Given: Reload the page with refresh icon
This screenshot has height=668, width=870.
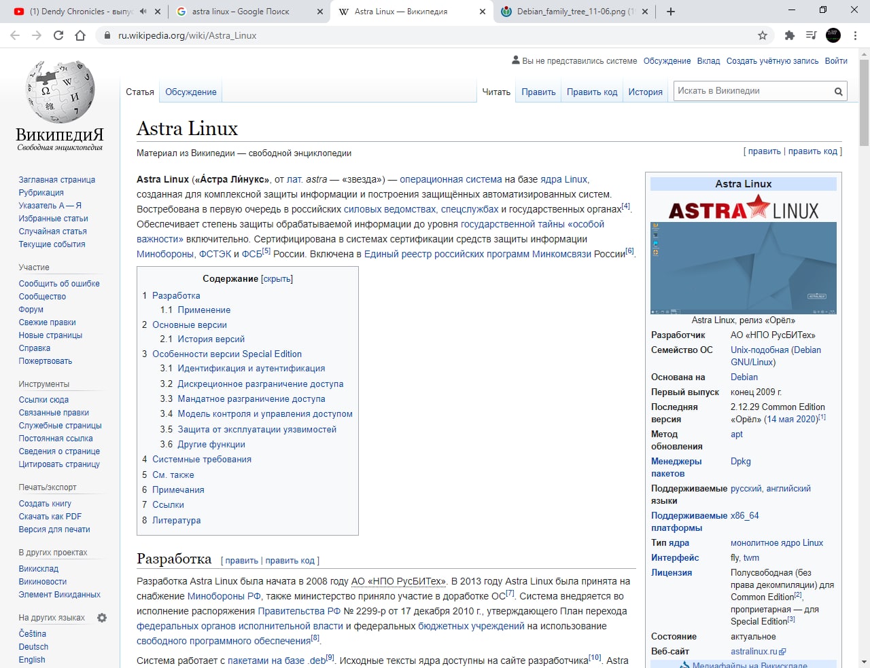Looking at the screenshot, I should [58, 35].
